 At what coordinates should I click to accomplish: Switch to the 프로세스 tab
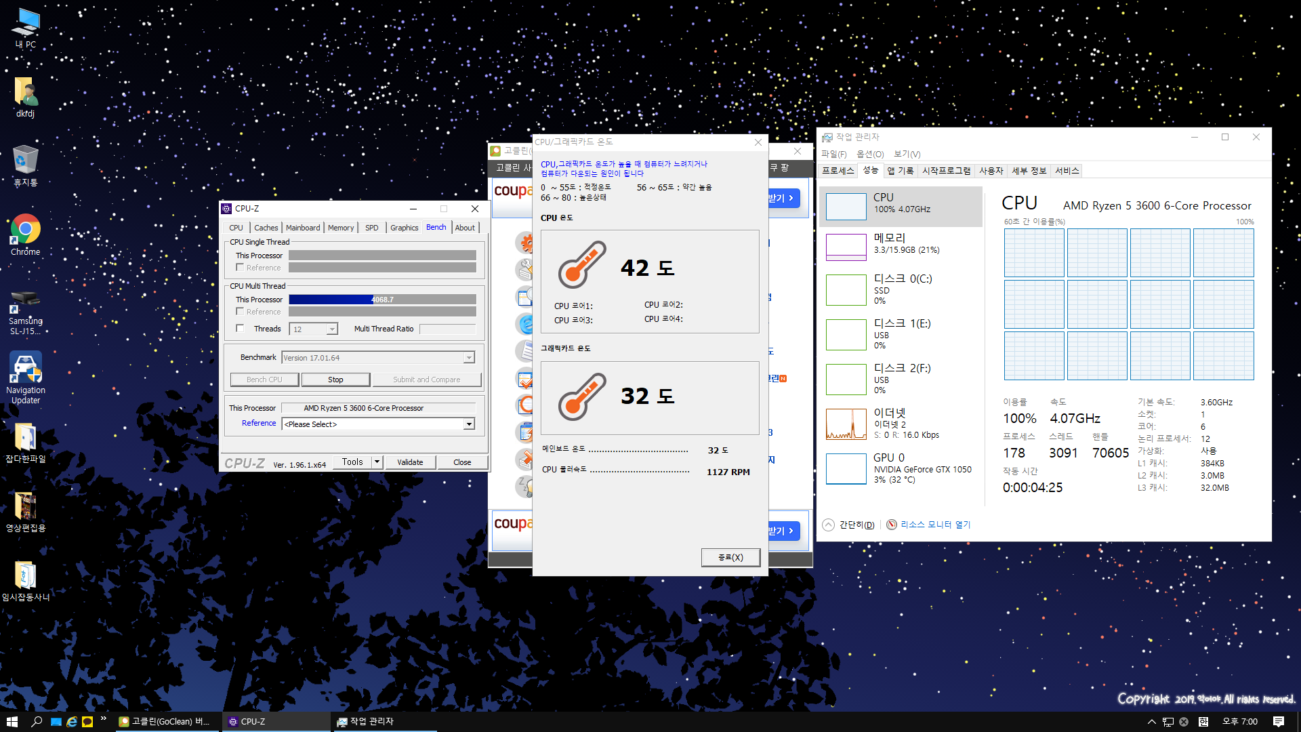pos(838,171)
